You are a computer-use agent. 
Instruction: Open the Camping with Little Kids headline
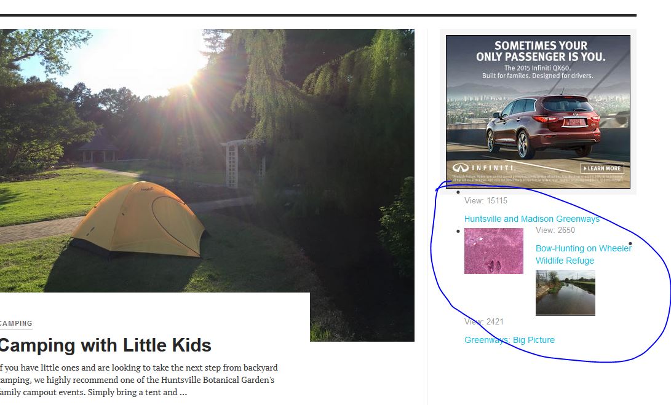click(x=105, y=345)
